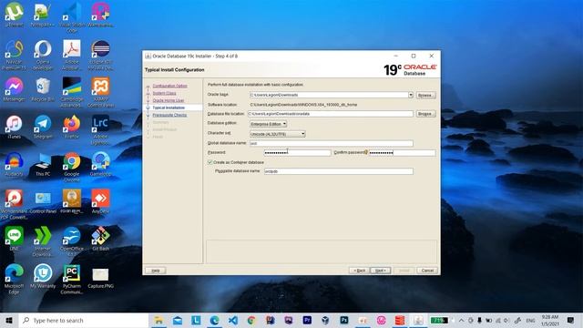Open the uTorrent desktop shortcut

tap(15, 15)
